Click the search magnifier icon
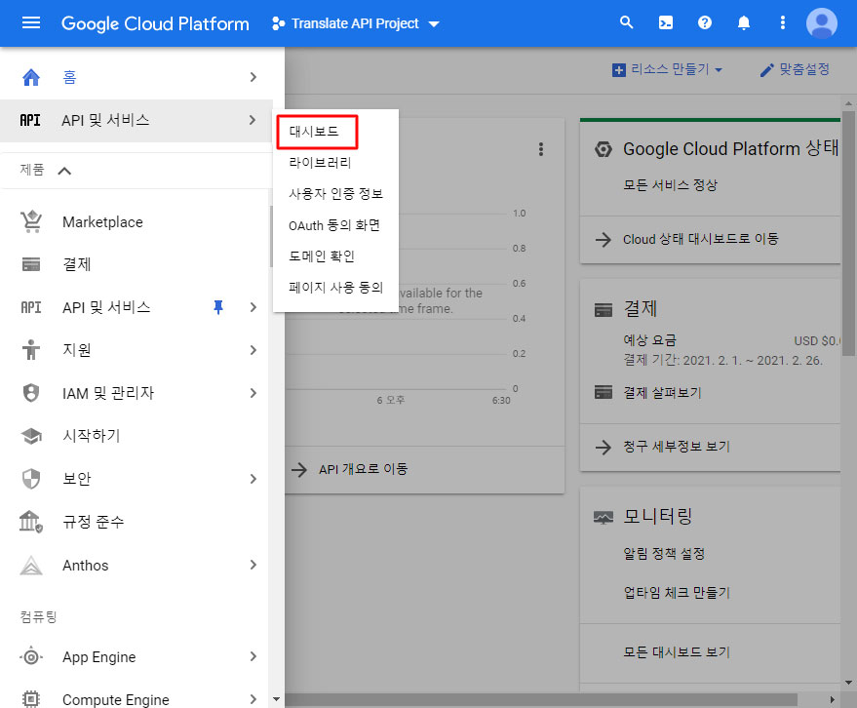 626,23
